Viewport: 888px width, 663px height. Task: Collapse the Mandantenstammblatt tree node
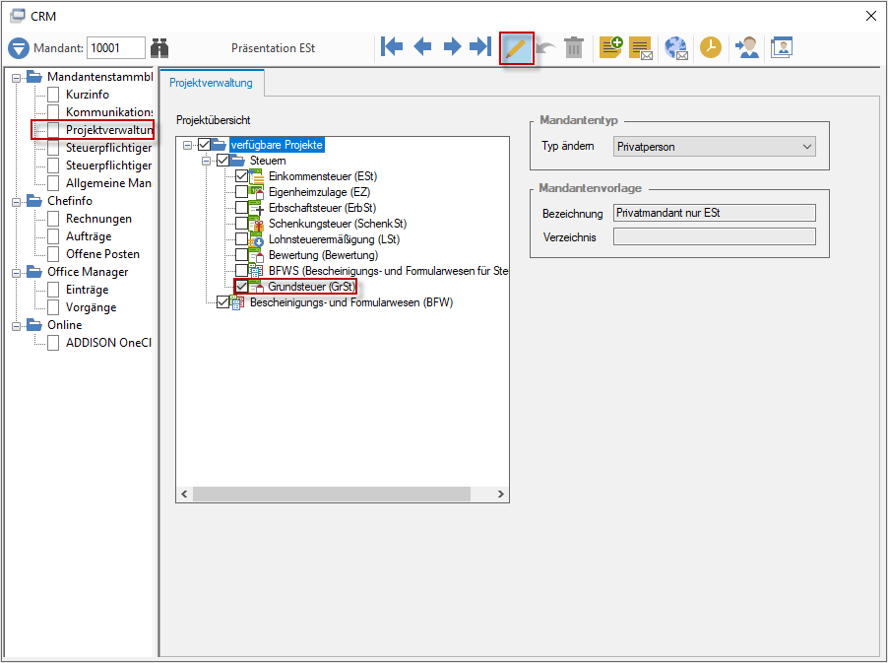17,78
